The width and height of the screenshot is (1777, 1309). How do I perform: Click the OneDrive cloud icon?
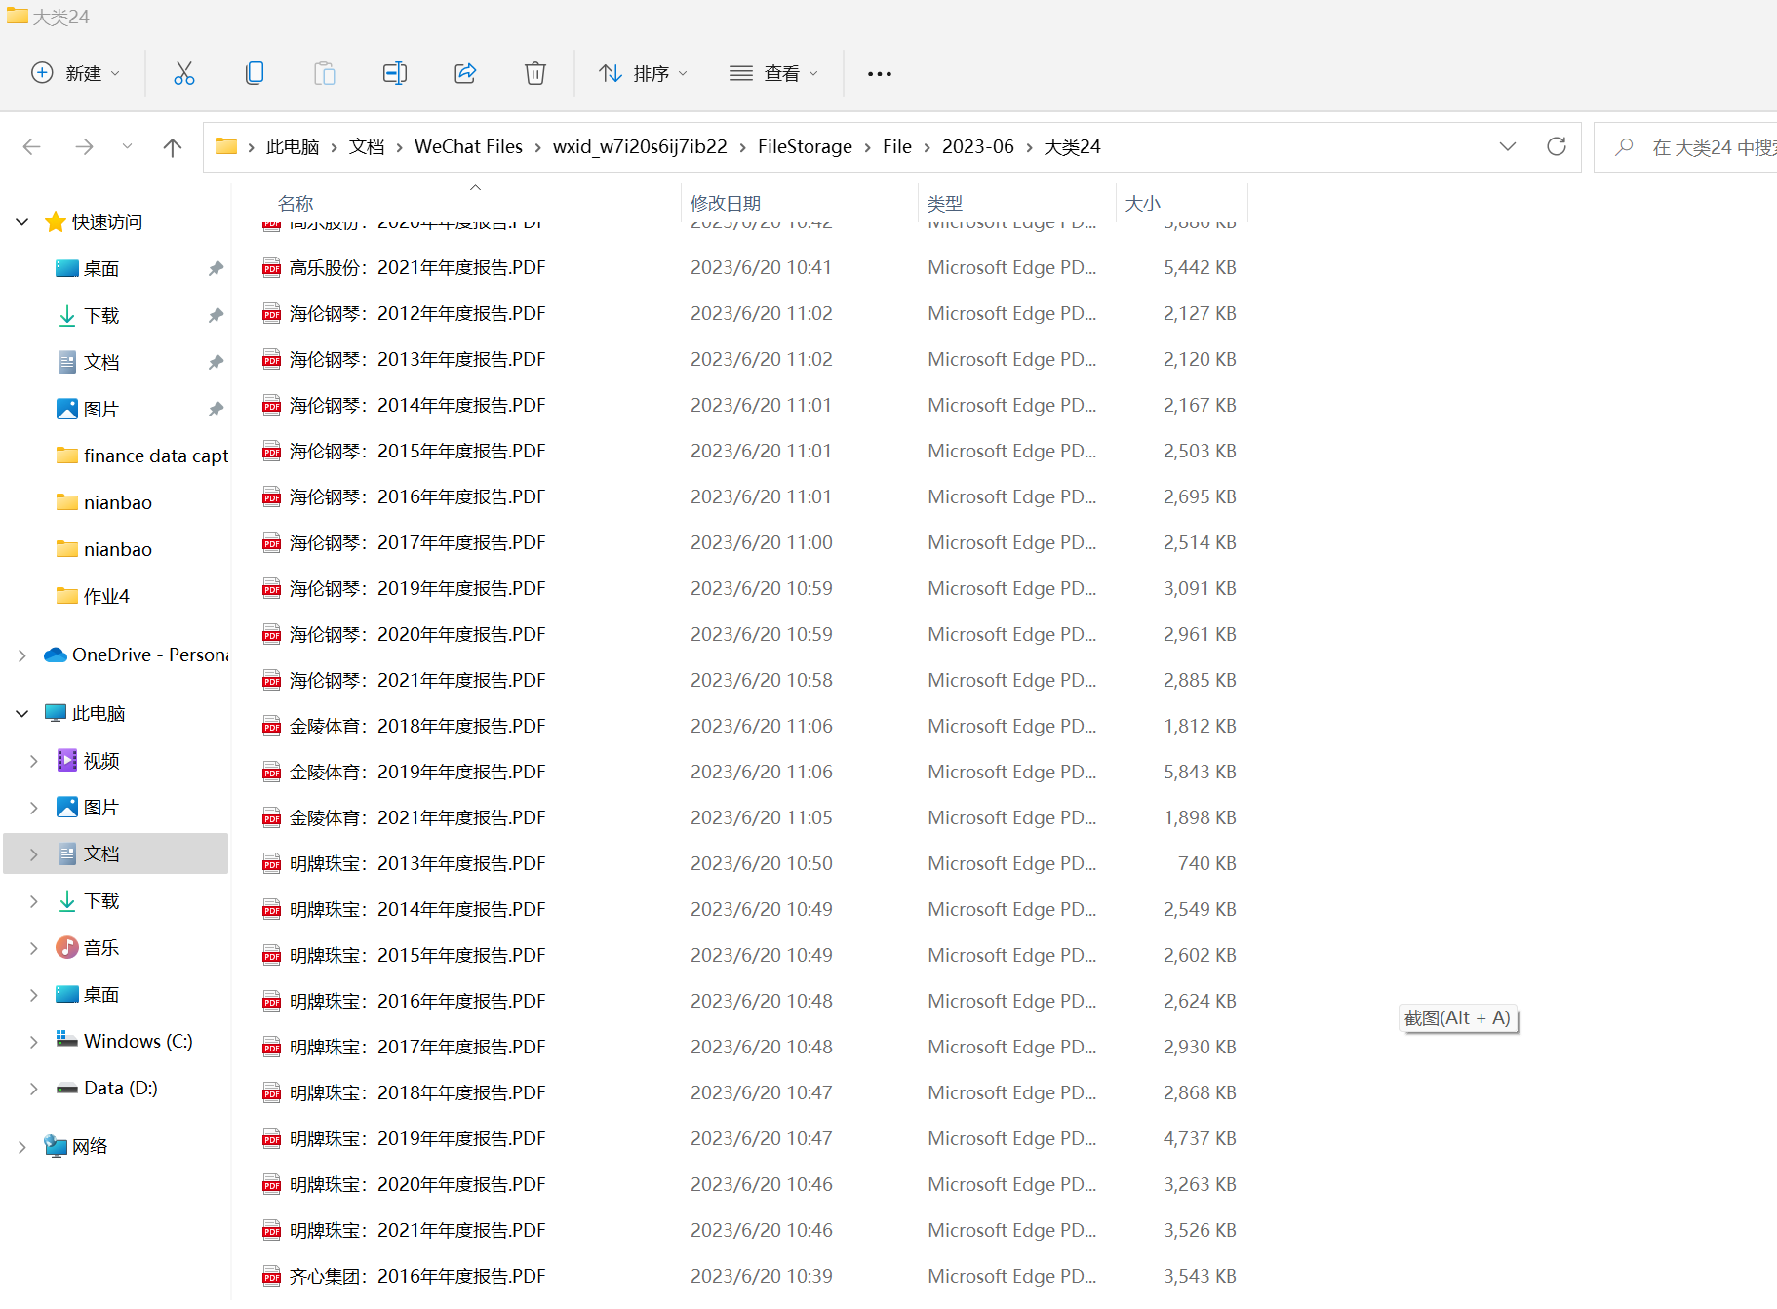coord(56,654)
